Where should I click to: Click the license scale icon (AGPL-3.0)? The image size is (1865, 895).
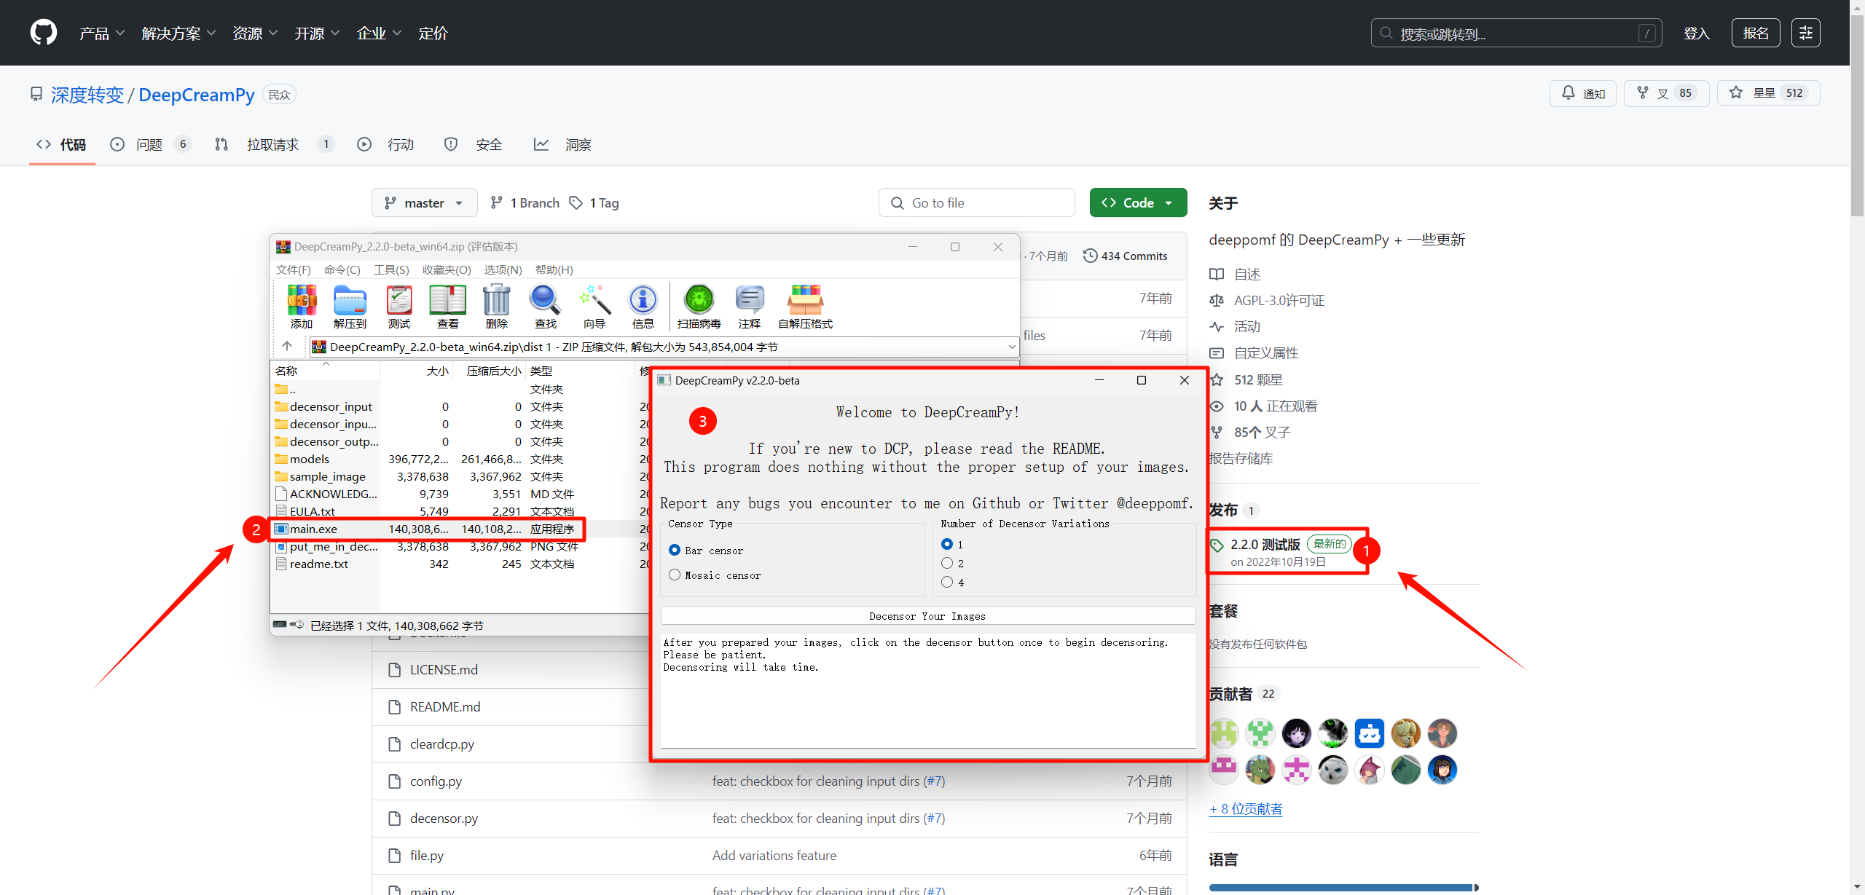(x=1217, y=301)
